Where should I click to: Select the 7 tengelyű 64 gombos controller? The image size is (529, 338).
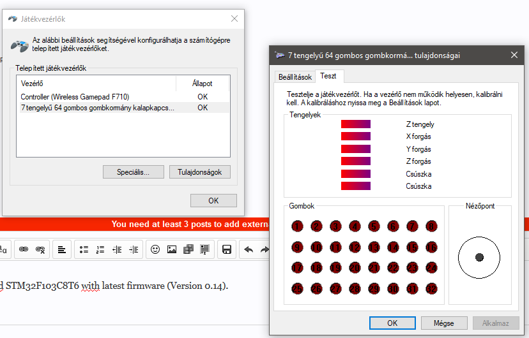point(97,108)
